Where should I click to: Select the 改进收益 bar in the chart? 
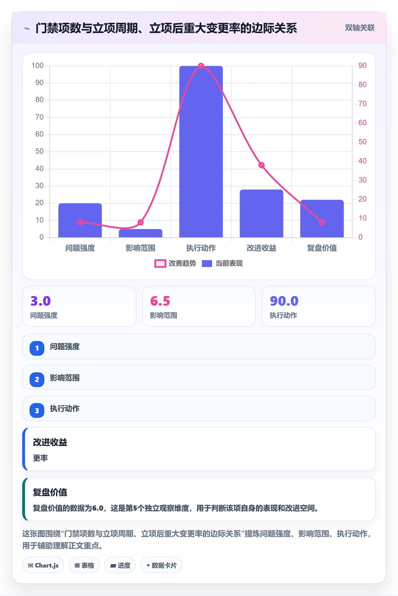click(262, 213)
